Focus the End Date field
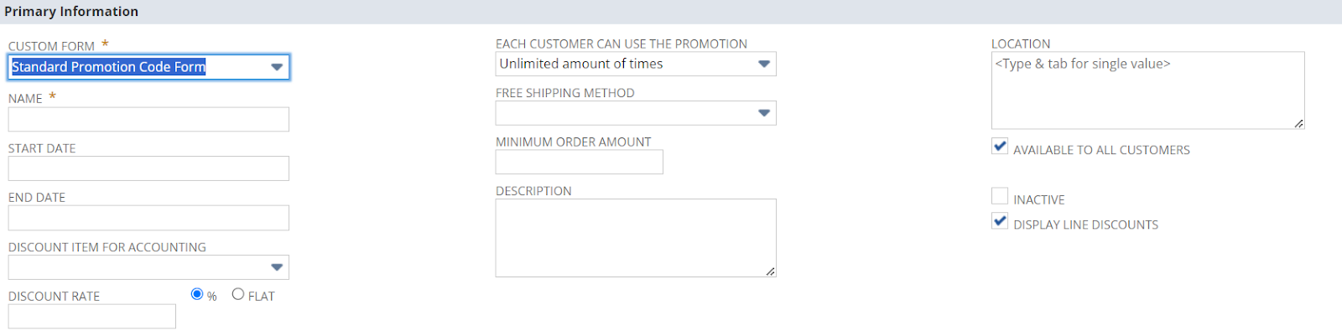Viewport: 1342px width, 336px height. pos(148,218)
